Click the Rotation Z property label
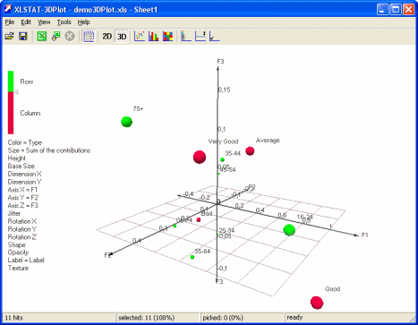This screenshot has height=325, width=418. [x=22, y=237]
